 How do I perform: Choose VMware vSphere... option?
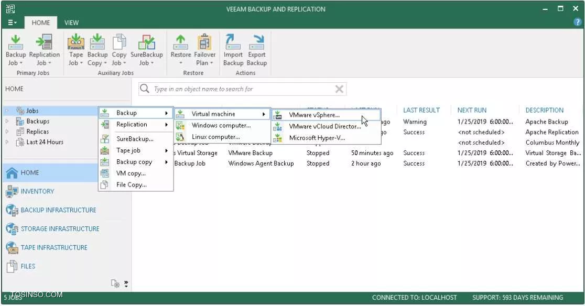pos(326,115)
